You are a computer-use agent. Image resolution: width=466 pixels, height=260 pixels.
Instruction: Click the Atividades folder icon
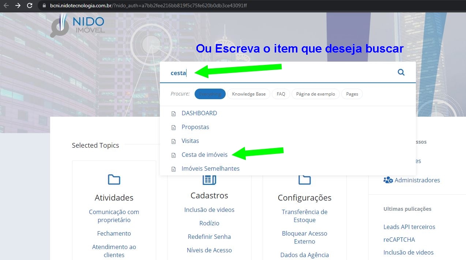click(114, 179)
